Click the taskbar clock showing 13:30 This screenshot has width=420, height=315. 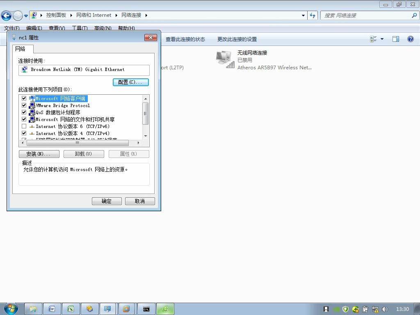point(402,309)
